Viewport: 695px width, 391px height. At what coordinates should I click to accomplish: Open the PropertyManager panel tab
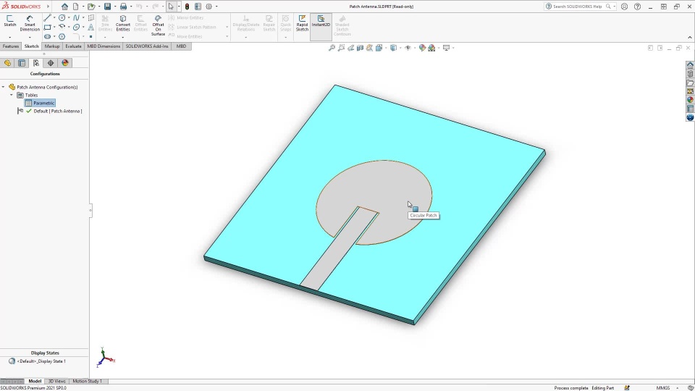pos(22,63)
